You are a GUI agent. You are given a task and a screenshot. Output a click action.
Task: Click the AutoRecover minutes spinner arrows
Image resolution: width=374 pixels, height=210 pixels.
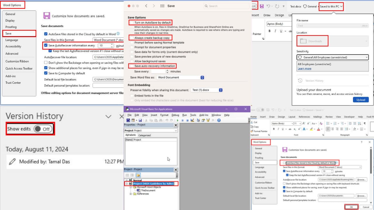click(112, 45)
